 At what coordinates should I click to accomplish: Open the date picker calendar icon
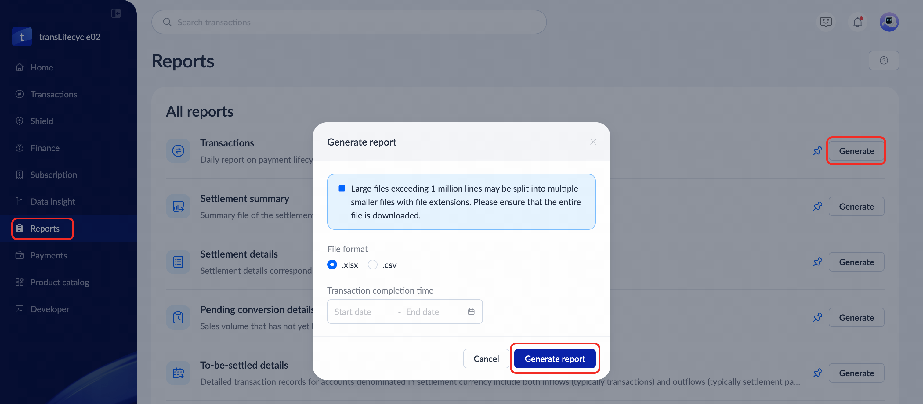point(471,312)
